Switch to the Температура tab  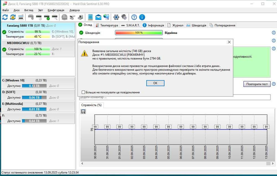click(107, 25)
